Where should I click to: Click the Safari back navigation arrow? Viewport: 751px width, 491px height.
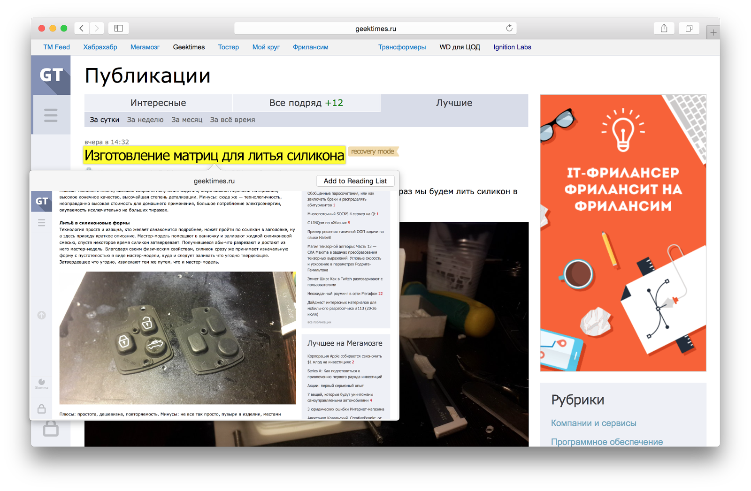coord(82,28)
